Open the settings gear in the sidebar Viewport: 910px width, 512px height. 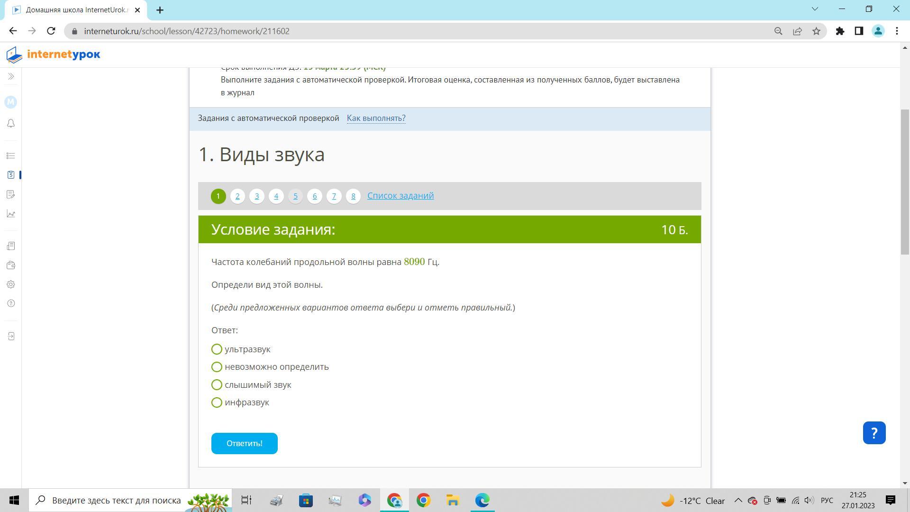click(x=11, y=284)
